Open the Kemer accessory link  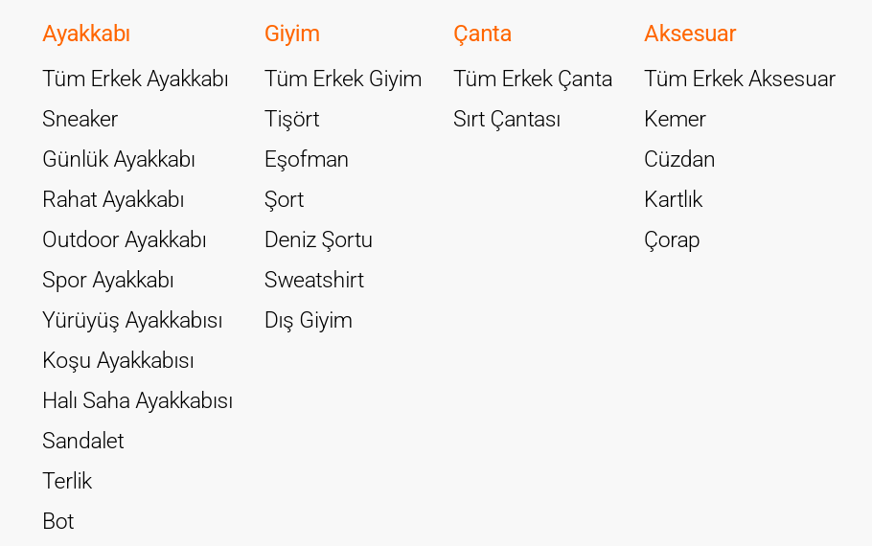[x=675, y=119]
